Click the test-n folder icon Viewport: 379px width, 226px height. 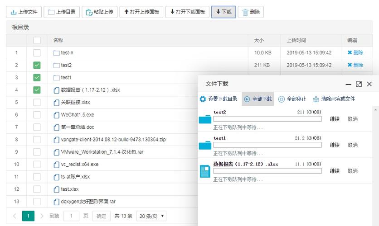pos(56,53)
